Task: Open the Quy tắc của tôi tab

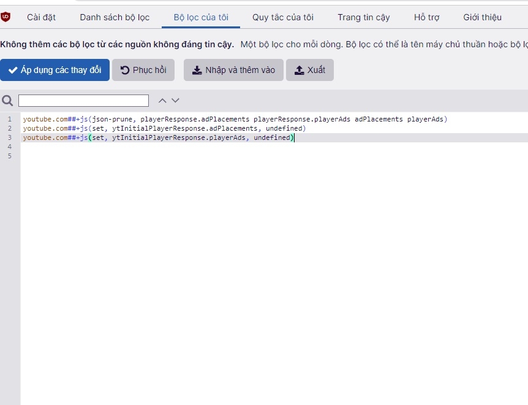Action: (x=283, y=17)
